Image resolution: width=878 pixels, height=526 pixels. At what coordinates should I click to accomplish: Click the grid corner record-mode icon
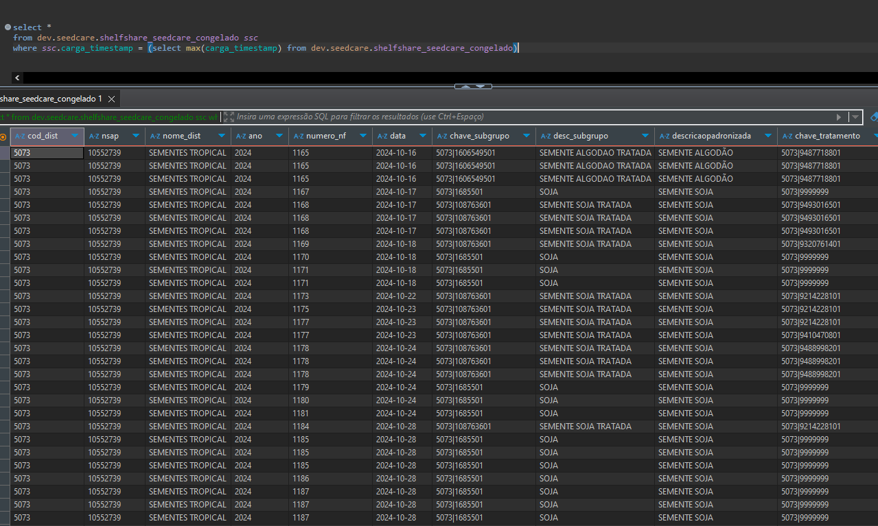pos(4,136)
